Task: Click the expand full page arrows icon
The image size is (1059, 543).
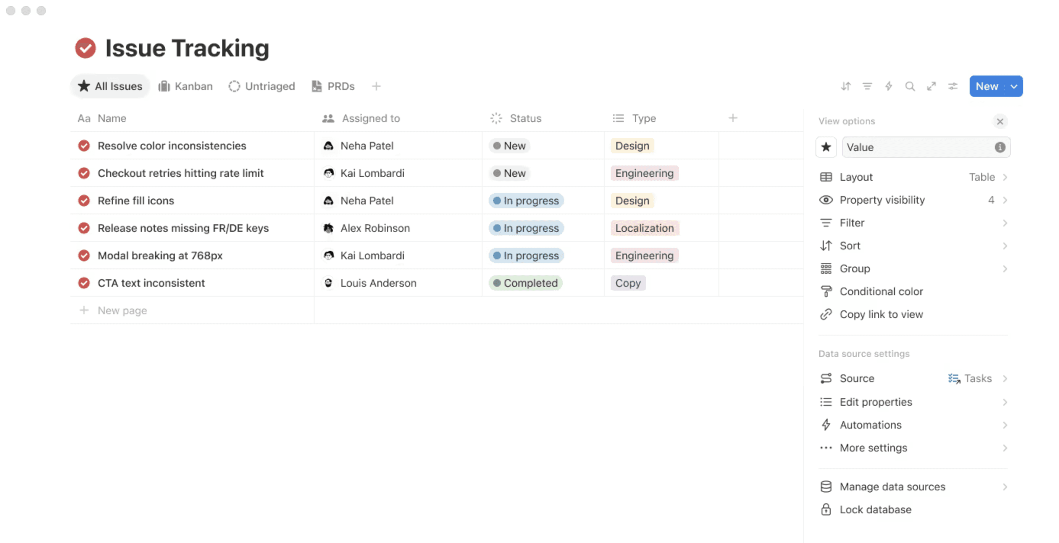Action: click(x=931, y=86)
